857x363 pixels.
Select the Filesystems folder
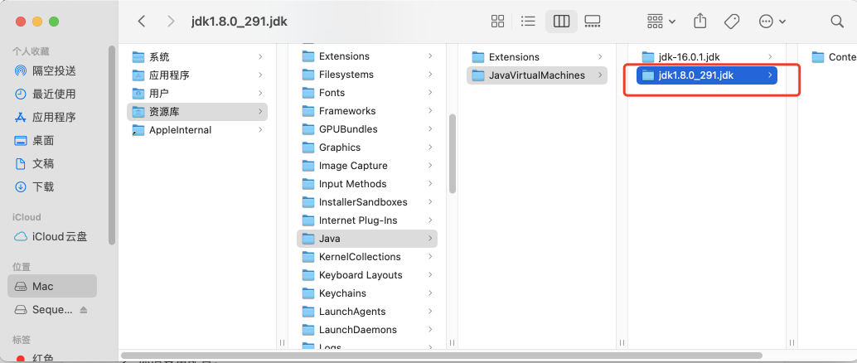(x=367, y=75)
